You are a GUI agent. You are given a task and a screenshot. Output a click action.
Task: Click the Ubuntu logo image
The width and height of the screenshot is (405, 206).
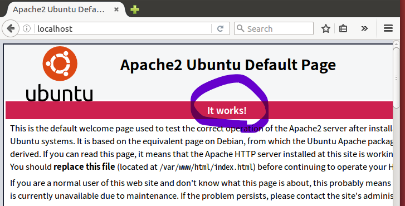click(x=60, y=74)
